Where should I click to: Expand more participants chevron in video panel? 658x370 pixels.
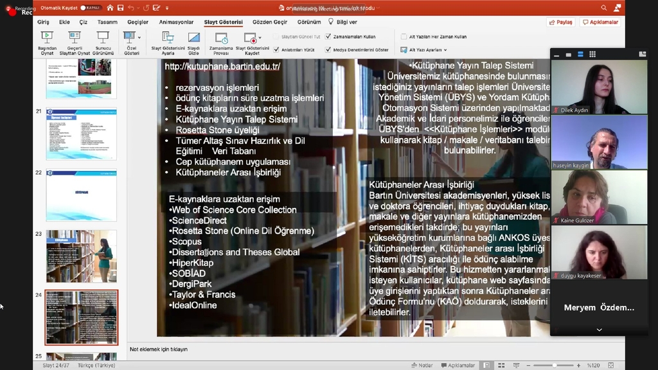[x=598, y=330]
